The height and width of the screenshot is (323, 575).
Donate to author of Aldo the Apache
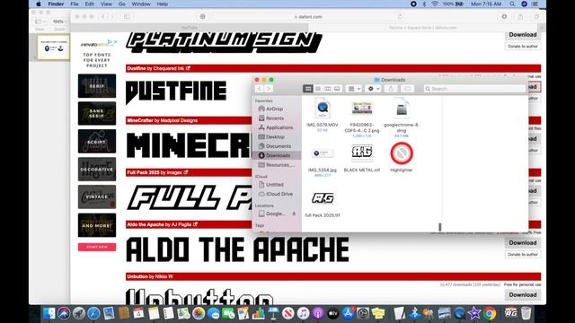tap(523, 254)
